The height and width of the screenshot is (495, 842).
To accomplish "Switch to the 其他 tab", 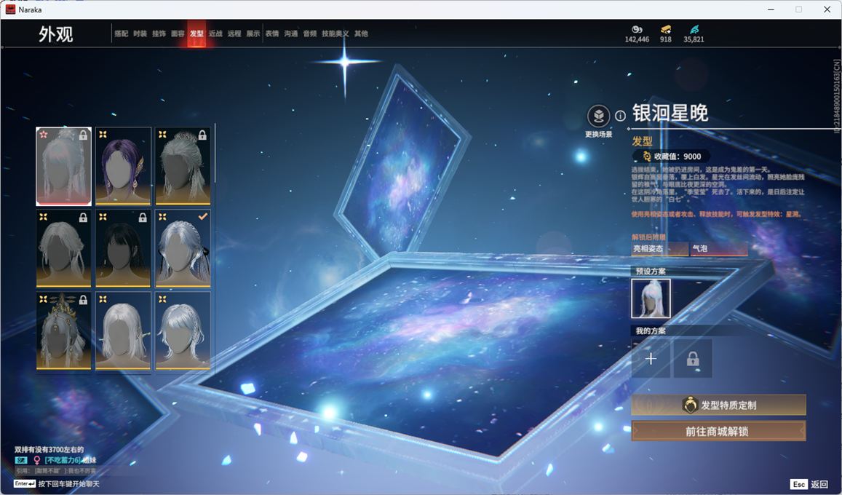I will click(x=361, y=33).
